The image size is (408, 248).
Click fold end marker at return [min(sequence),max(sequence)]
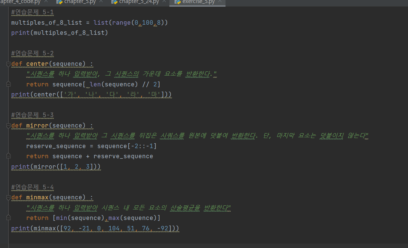click(x=8, y=218)
